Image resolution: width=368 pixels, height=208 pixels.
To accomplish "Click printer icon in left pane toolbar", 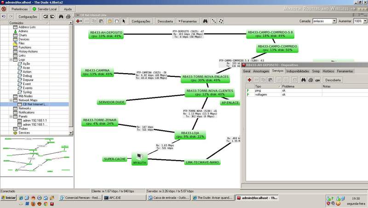I will point(68,17).
